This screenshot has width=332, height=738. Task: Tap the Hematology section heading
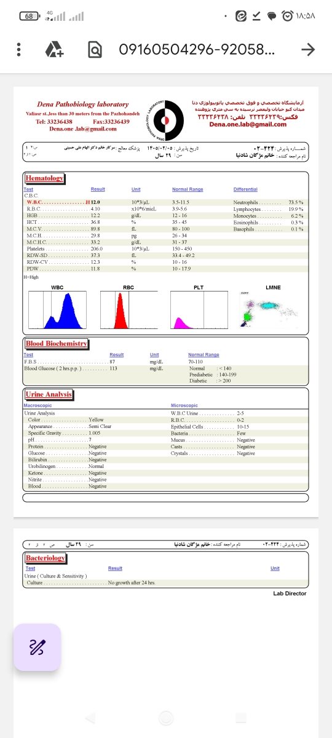(x=44, y=178)
